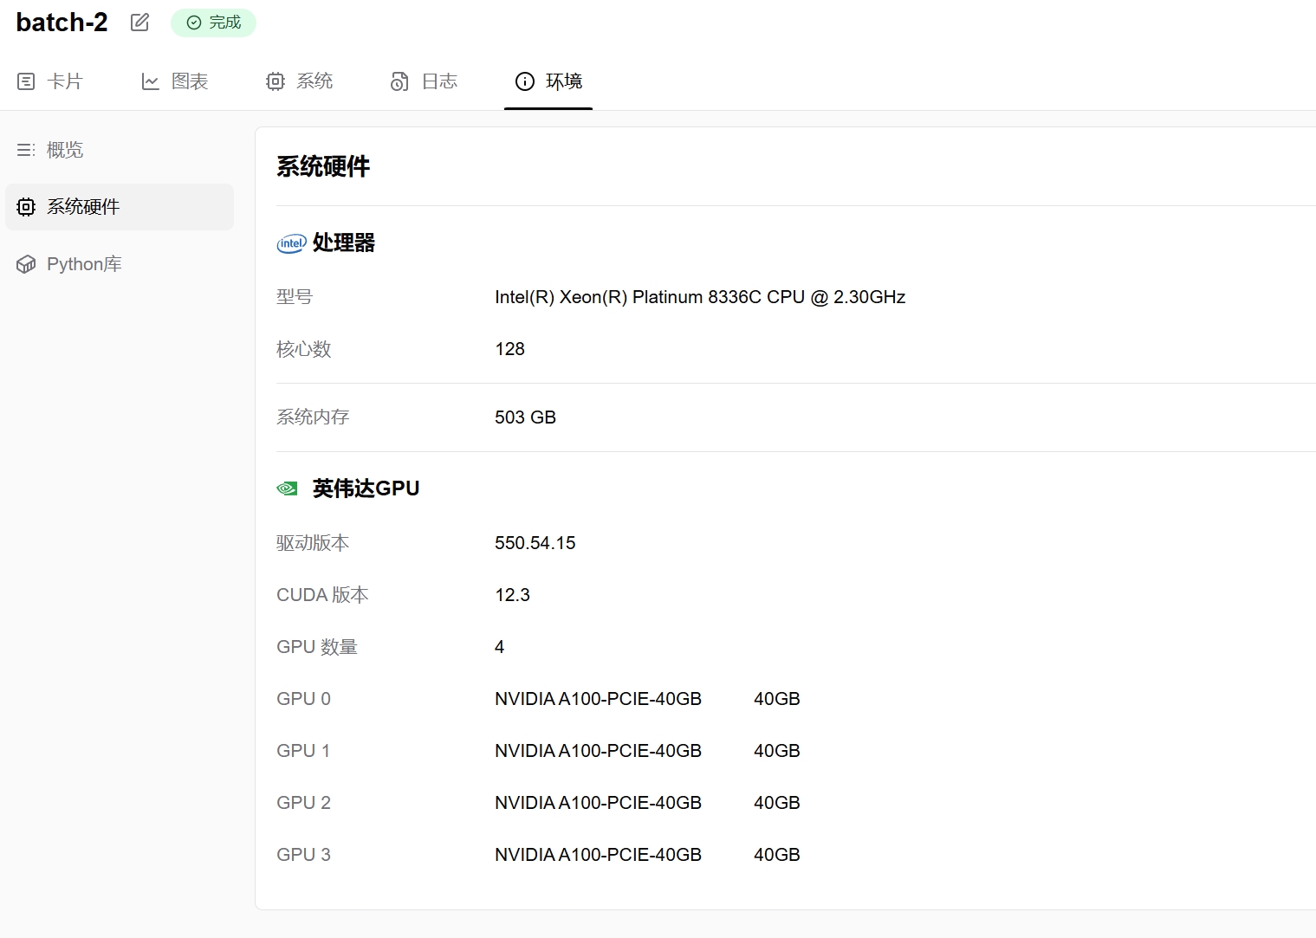The image size is (1316, 938).
Task: Click the check icon in the 完成 badge
Action: coord(193,23)
